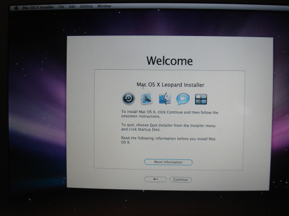Viewport: 289px width, 216px height.
Task: Click the back arrow button
Action: coord(156,179)
